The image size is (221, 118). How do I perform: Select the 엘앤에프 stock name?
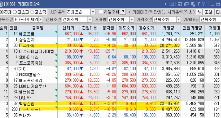click(x=27, y=92)
